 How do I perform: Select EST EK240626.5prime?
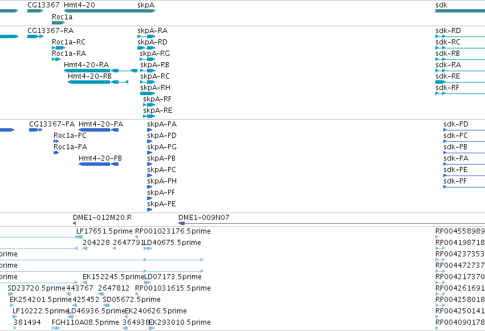click(156, 311)
